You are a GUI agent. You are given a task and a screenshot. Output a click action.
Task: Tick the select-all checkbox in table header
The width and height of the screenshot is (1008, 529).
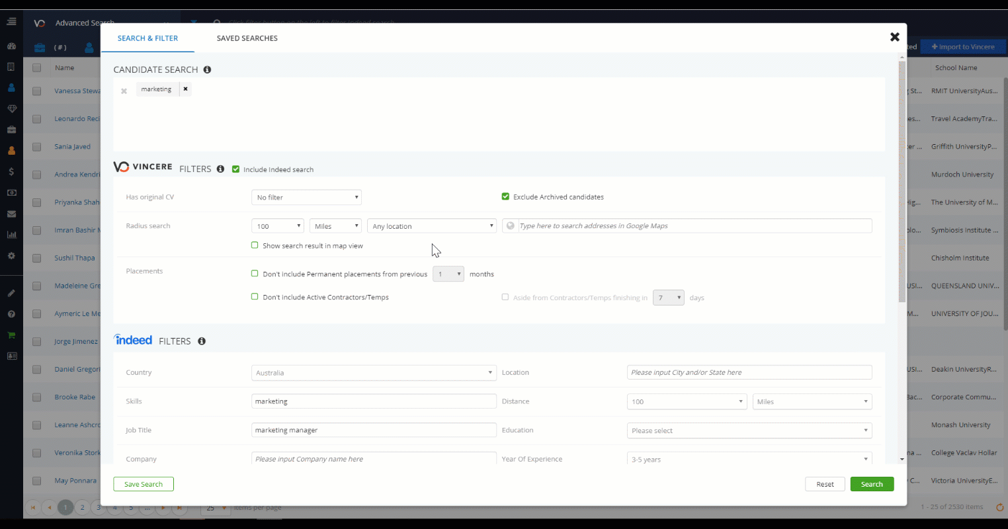pyautogui.click(x=37, y=67)
